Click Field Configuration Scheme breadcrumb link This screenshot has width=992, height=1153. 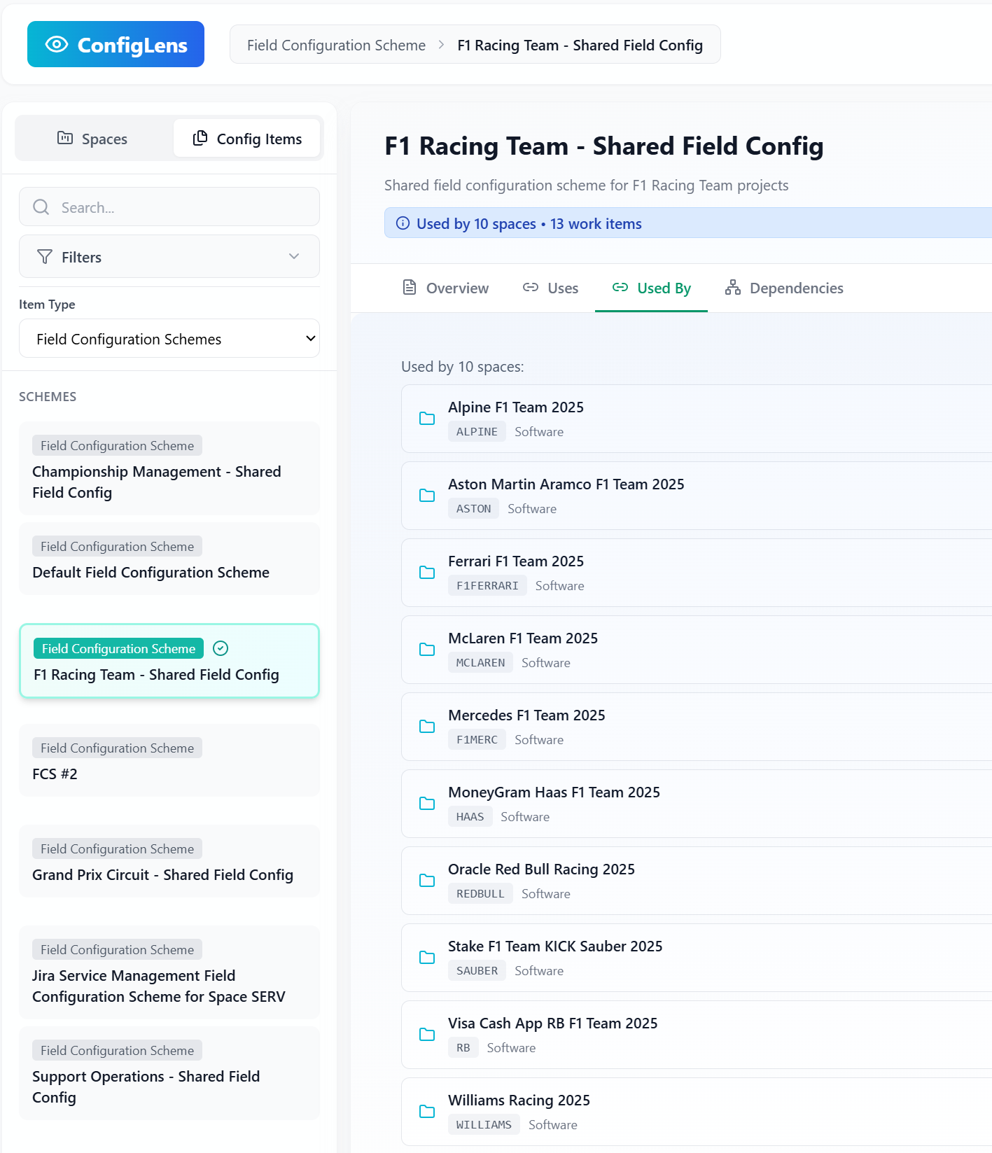tap(336, 46)
